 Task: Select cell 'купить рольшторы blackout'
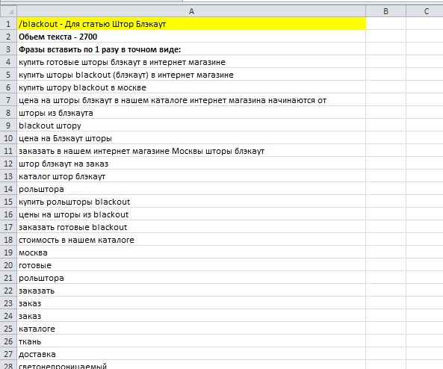point(191,202)
